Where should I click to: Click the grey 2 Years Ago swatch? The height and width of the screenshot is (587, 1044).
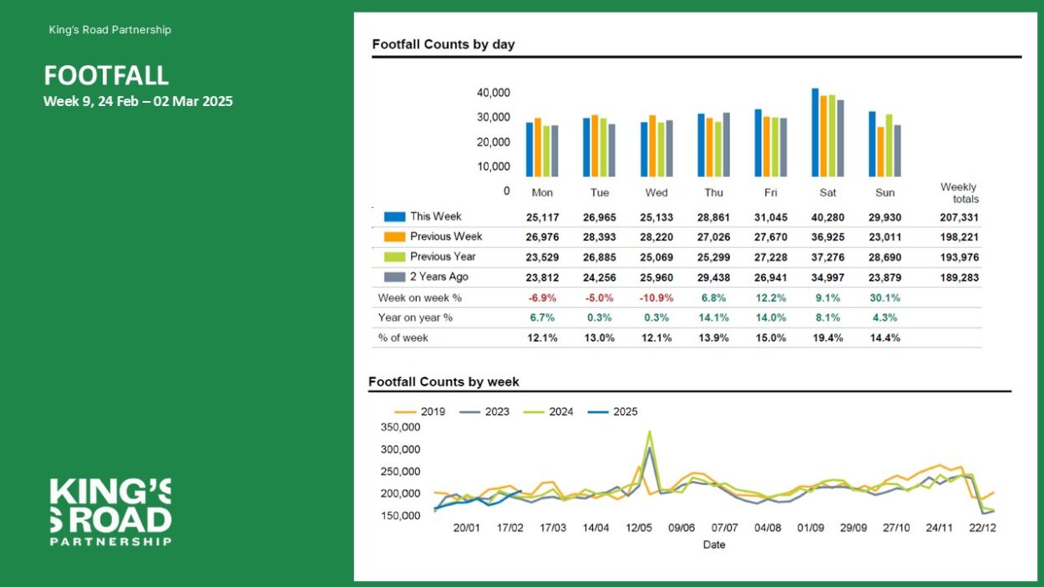pyautogui.click(x=394, y=277)
